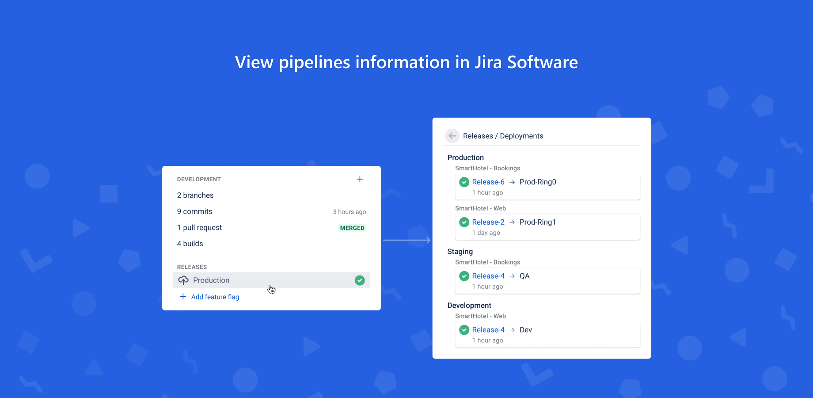Open the Release-2 link
Viewport: 813px width, 398px height.
pos(488,222)
